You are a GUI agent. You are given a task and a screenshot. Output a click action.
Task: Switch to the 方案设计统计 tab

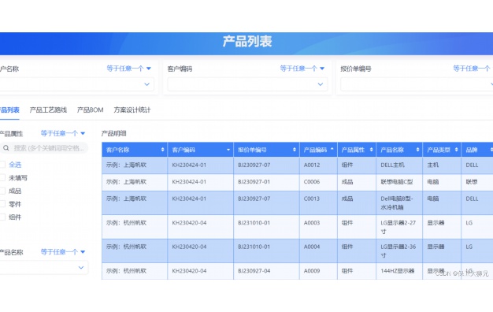point(132,110)
